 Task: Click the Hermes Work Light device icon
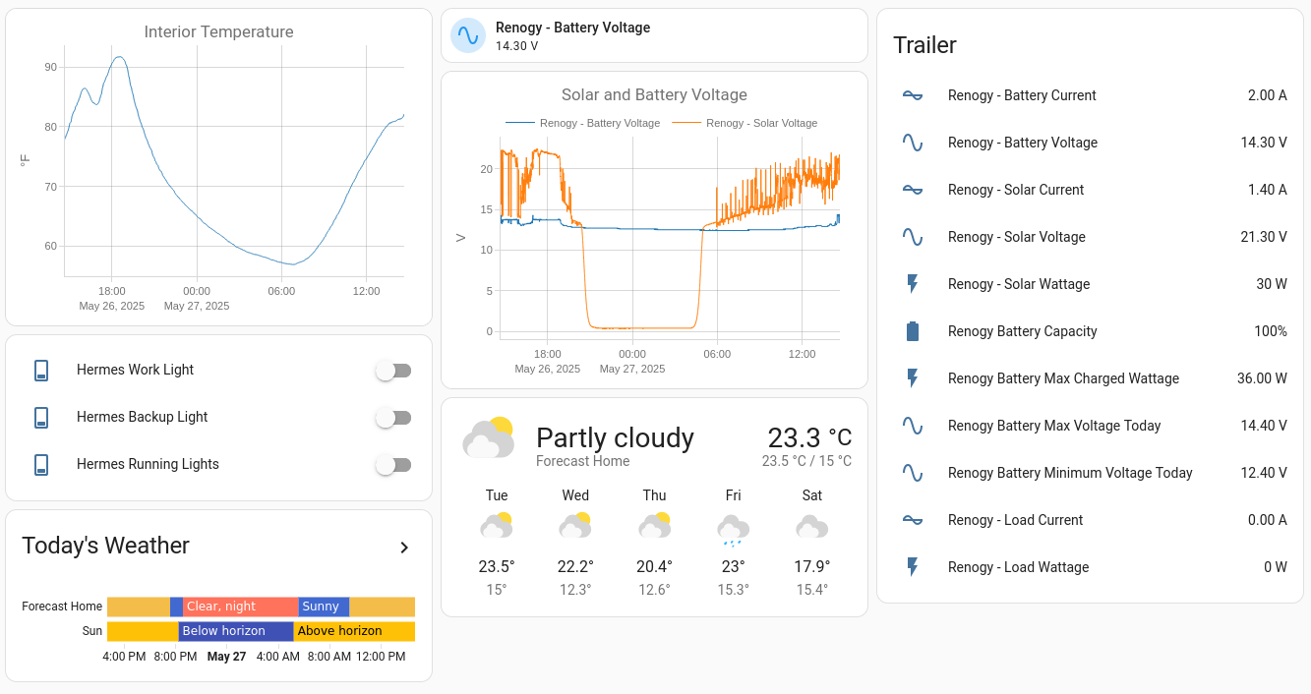[41, 370]
